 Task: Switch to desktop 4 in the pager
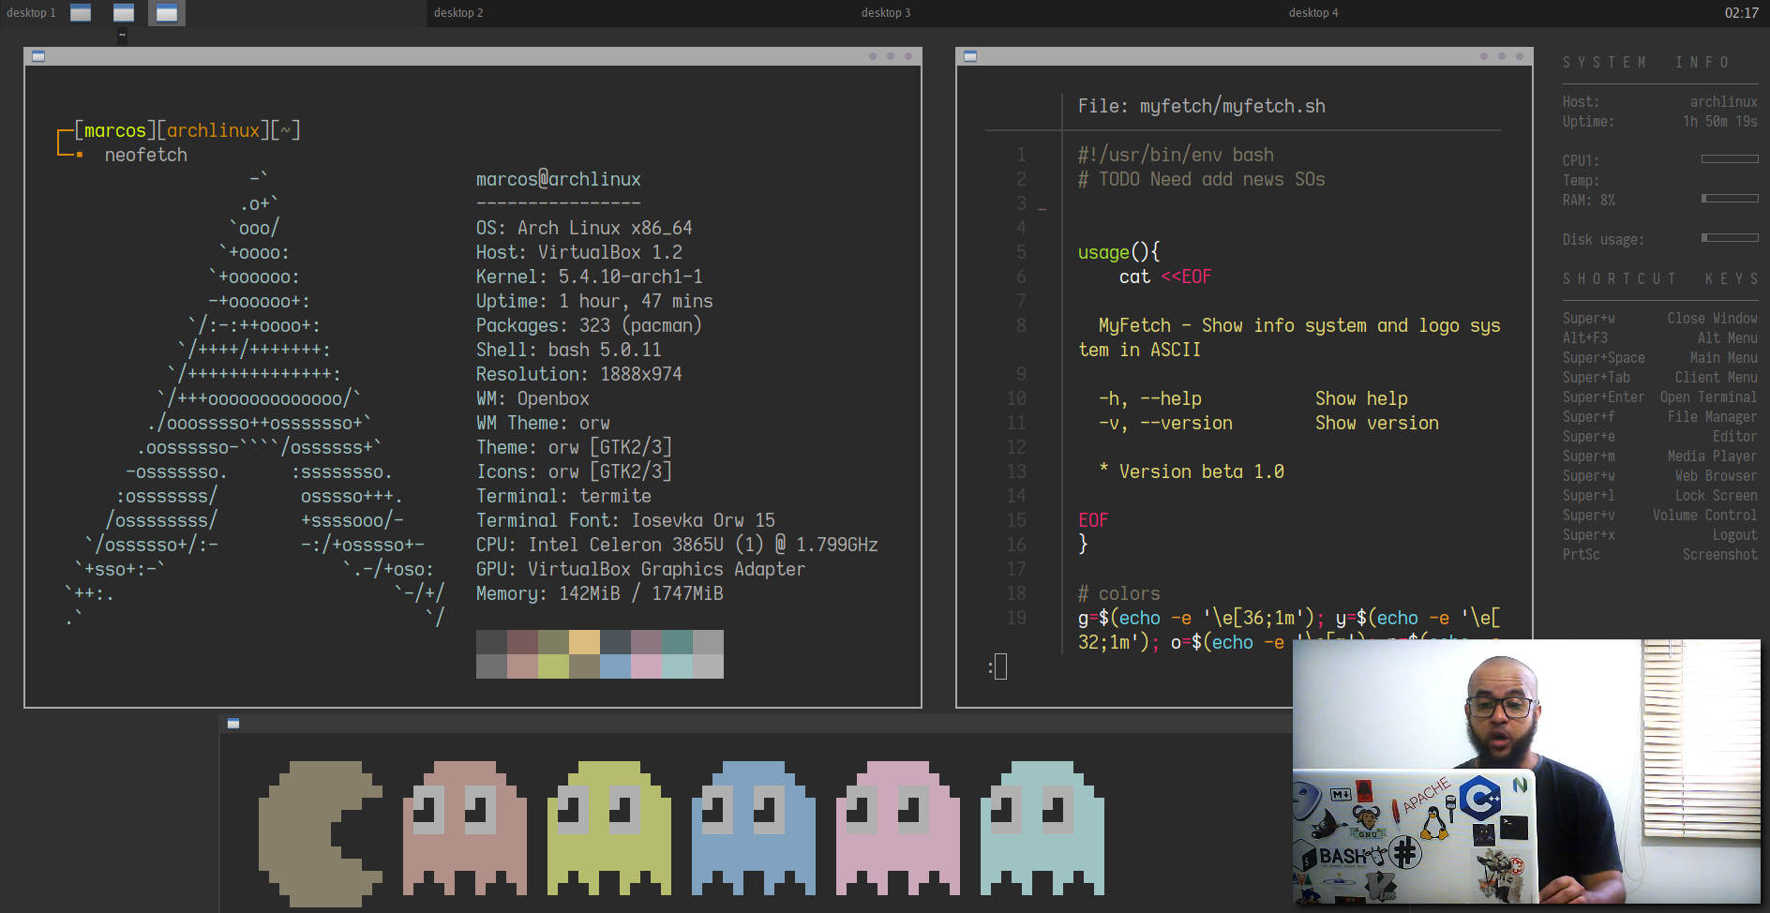click(1313, 12)
